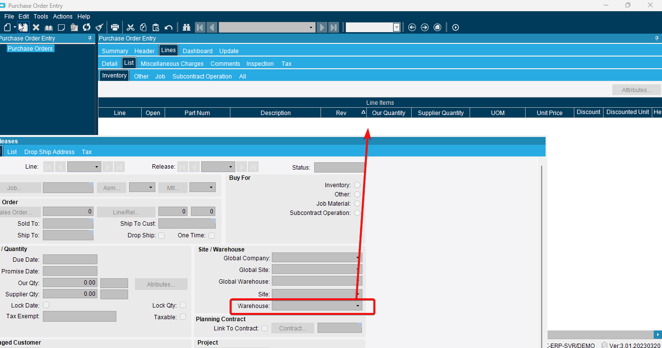Select Purchase Orders tree node
The height and width of the screenshot is (348, 662).
[30, 48]
